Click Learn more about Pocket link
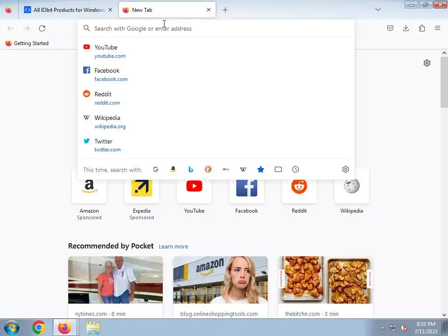Image resolution: width=448 pixels, height=336 pixels. pos(173,247)
